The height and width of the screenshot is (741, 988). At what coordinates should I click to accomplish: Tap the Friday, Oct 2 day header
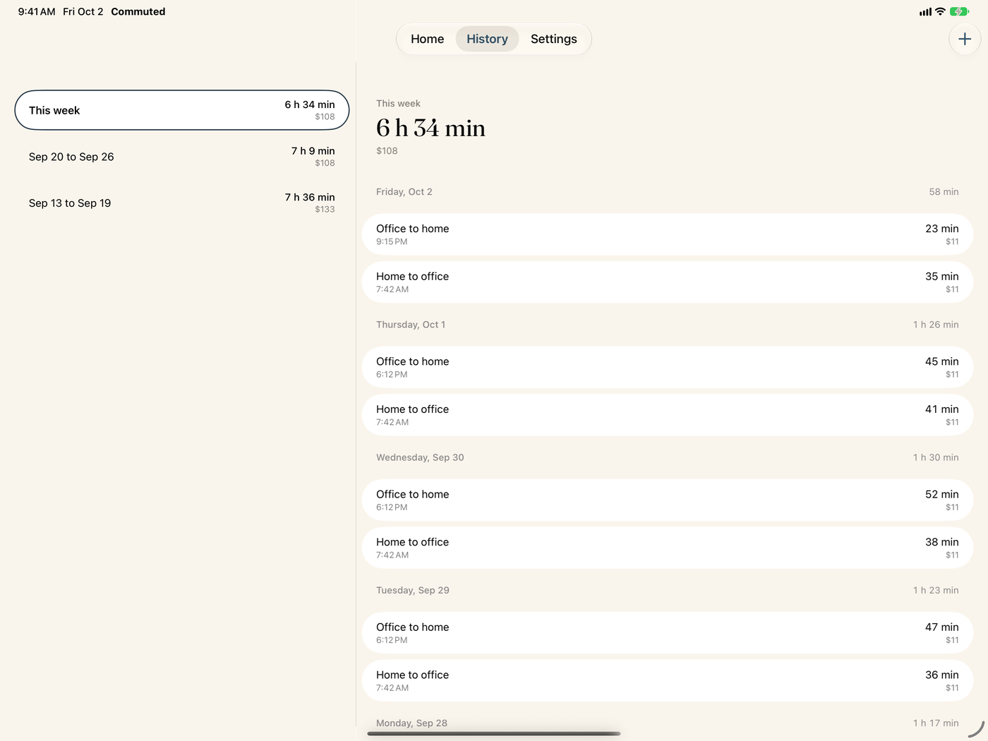(404, 192)
